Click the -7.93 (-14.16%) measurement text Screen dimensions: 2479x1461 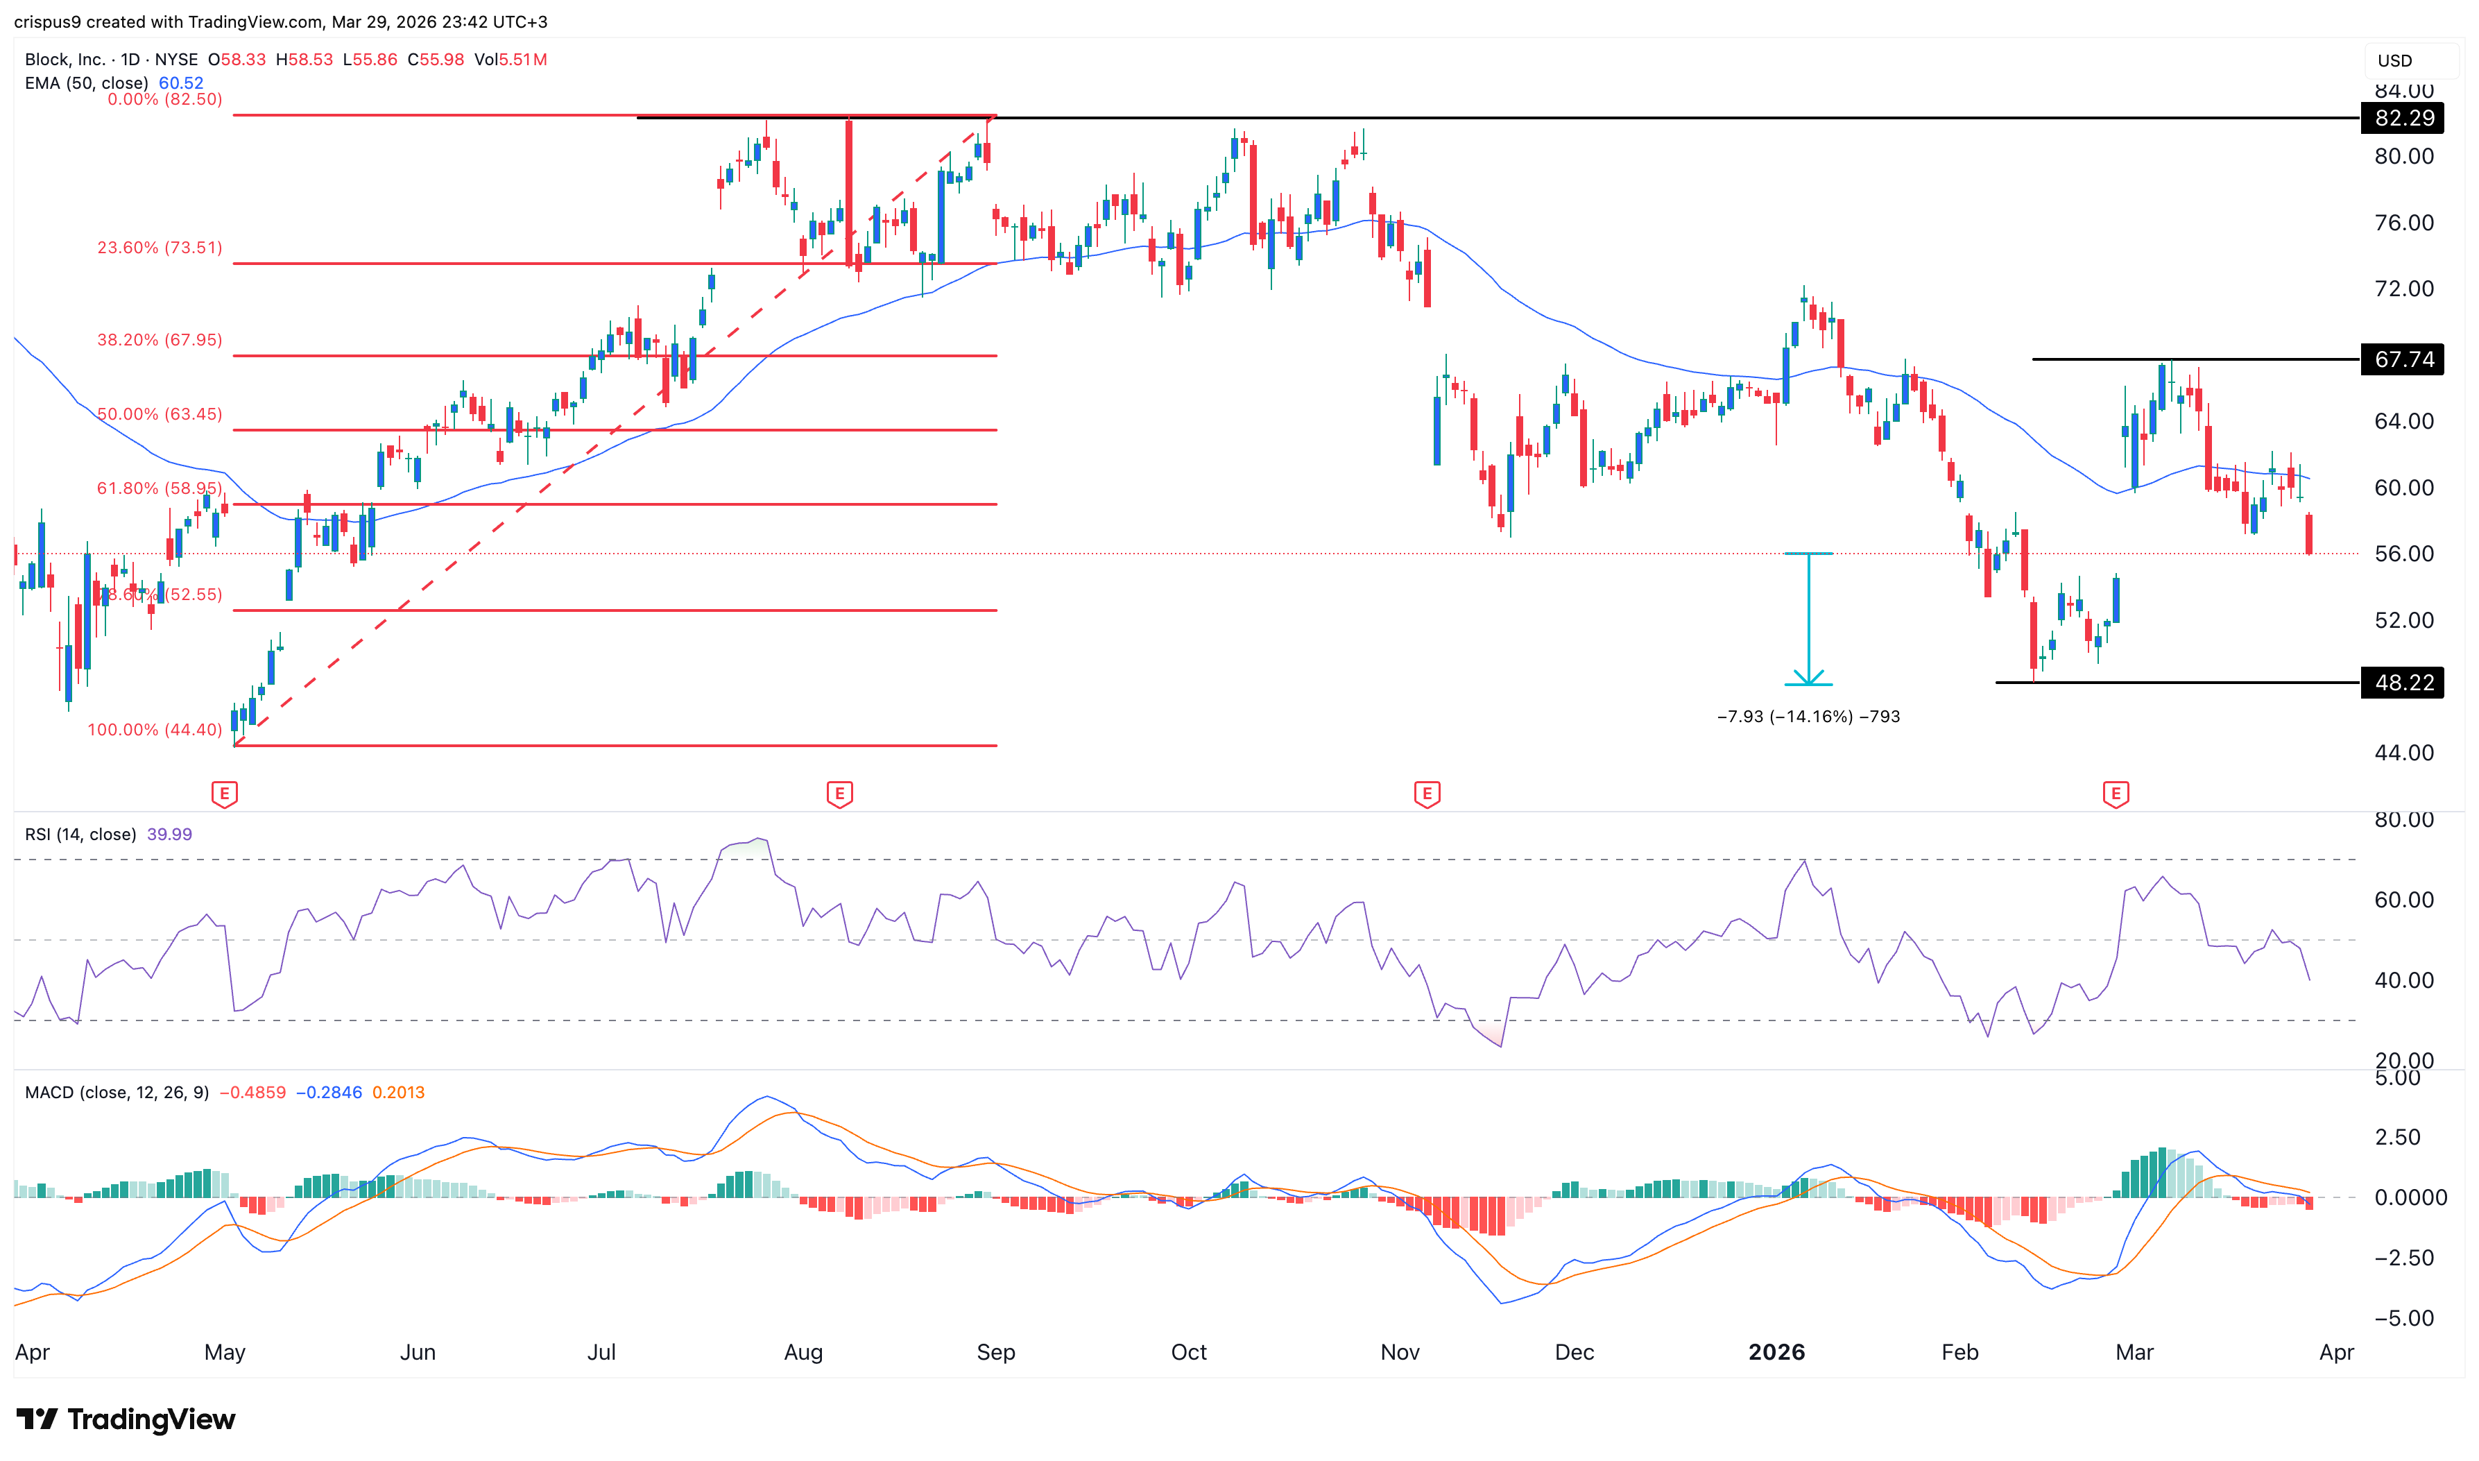pyautogui.click(x=1808, y=716)
